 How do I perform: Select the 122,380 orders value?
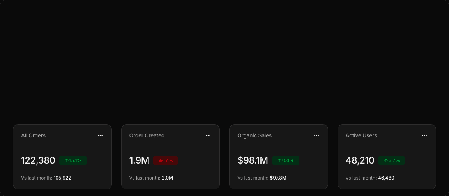[x=38, y=160]
